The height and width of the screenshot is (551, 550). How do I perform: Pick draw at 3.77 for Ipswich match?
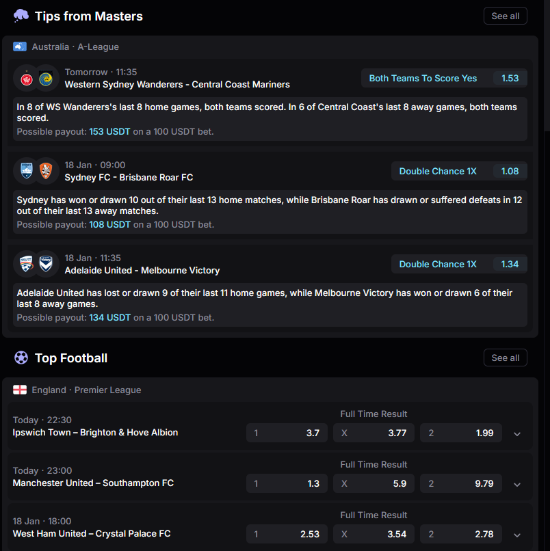(x=374, y=433)
